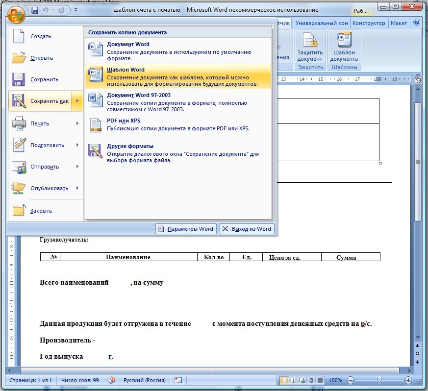Viewport: 428px width, 391px height.
Task: Open the Макет ribbon tab
Action: click(399, 23)
